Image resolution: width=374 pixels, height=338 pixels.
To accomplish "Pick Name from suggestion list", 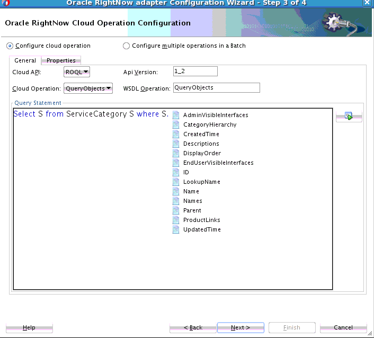I will [x=191, y=191].
